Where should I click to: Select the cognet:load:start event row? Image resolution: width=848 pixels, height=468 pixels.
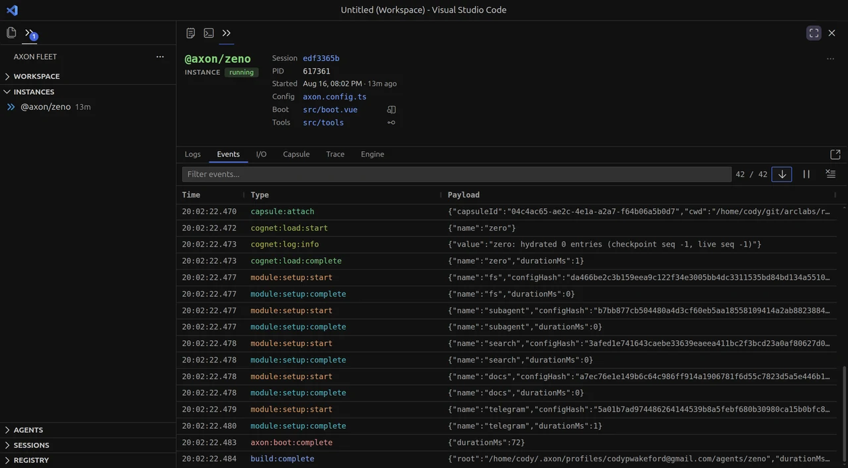(508, 228)
